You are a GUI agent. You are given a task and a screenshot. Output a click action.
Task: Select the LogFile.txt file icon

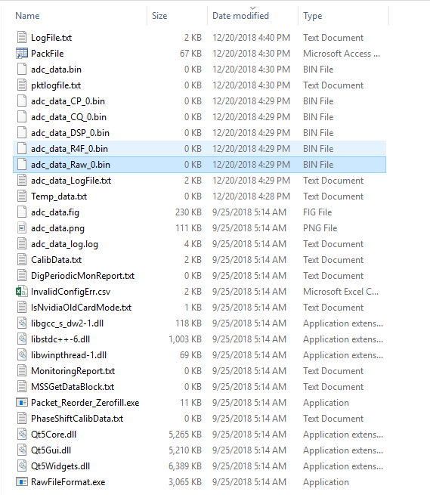[22, 37]
